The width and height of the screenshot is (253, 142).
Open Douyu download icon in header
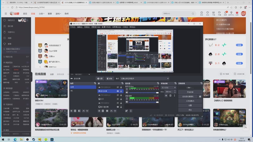pos(213,13)
